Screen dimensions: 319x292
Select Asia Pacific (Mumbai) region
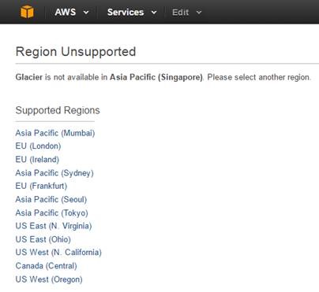pos(55,133)
